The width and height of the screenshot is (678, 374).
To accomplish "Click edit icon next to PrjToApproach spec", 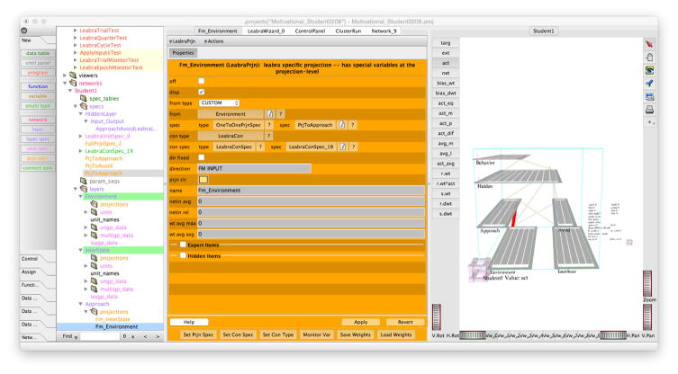I will [x=341, y=125].
